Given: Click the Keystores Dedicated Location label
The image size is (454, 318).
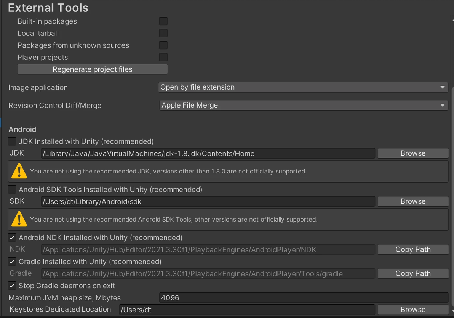Looking at the screenshot, I should pyautogui.click(x=60, y=309).
